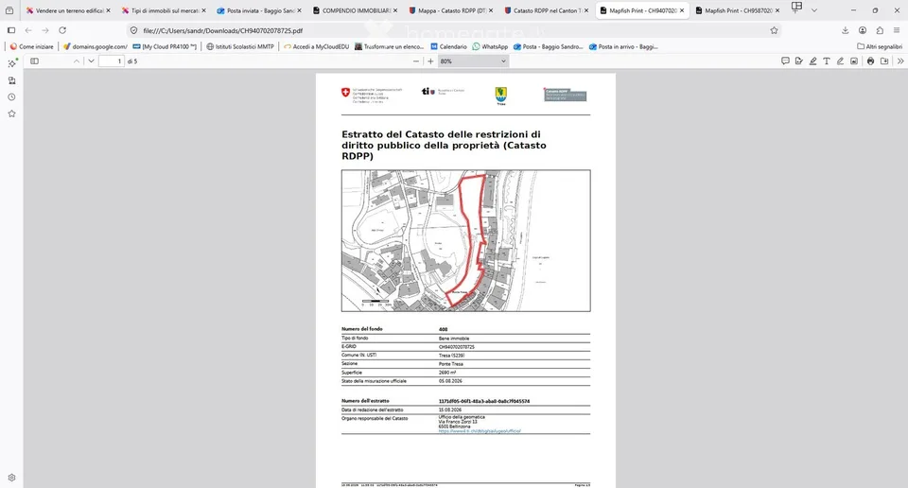
Task: Open Calendario bookmark
Action: click(x=448, y=46)
